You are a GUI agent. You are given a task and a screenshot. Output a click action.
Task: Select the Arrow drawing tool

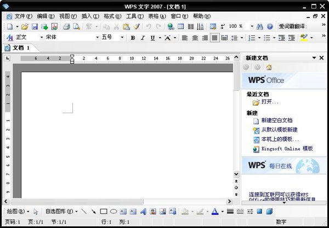[x=94, y=212]
